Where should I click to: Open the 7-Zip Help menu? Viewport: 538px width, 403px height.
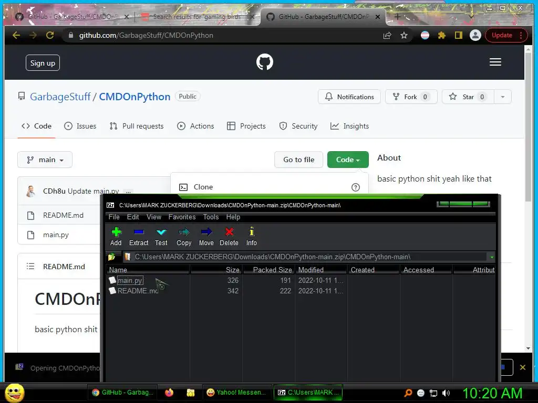233,217
